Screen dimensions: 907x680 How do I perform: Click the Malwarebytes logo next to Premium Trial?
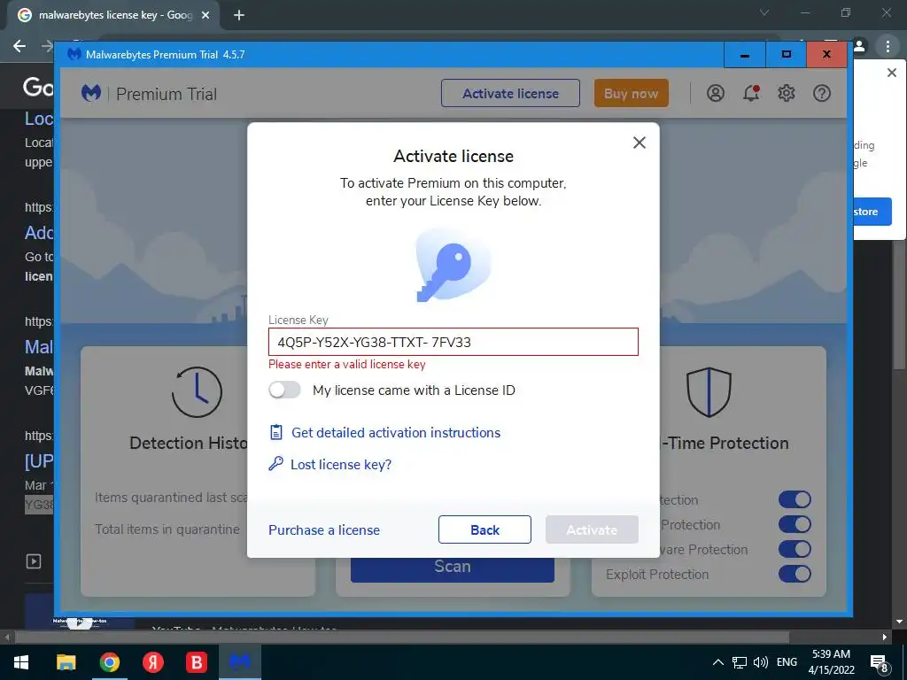tap(91, 93)
